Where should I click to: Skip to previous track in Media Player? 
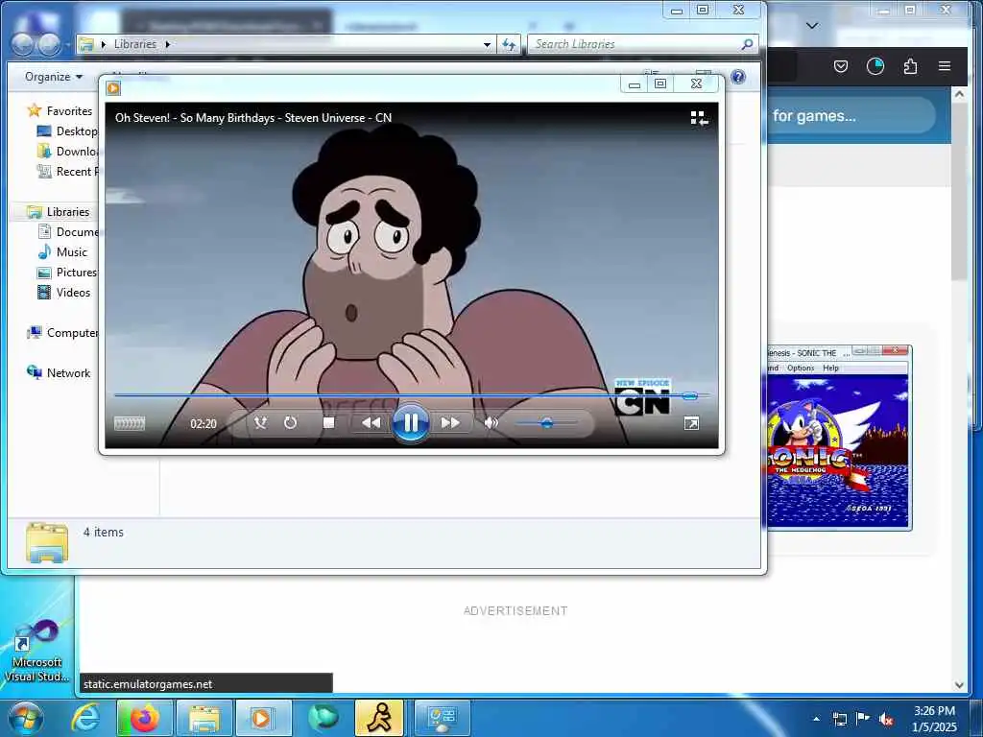point(372,423)
